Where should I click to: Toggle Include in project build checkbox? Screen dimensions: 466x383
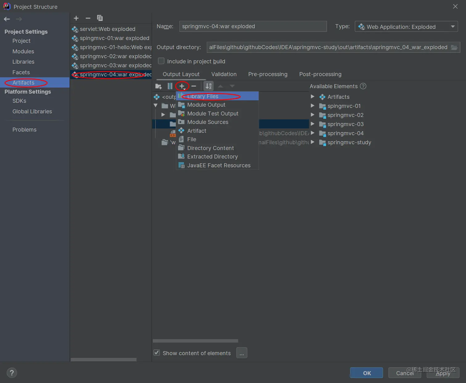(x=161, y=61)
